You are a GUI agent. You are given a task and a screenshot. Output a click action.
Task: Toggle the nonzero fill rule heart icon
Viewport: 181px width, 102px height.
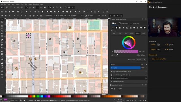click(145, 28)
